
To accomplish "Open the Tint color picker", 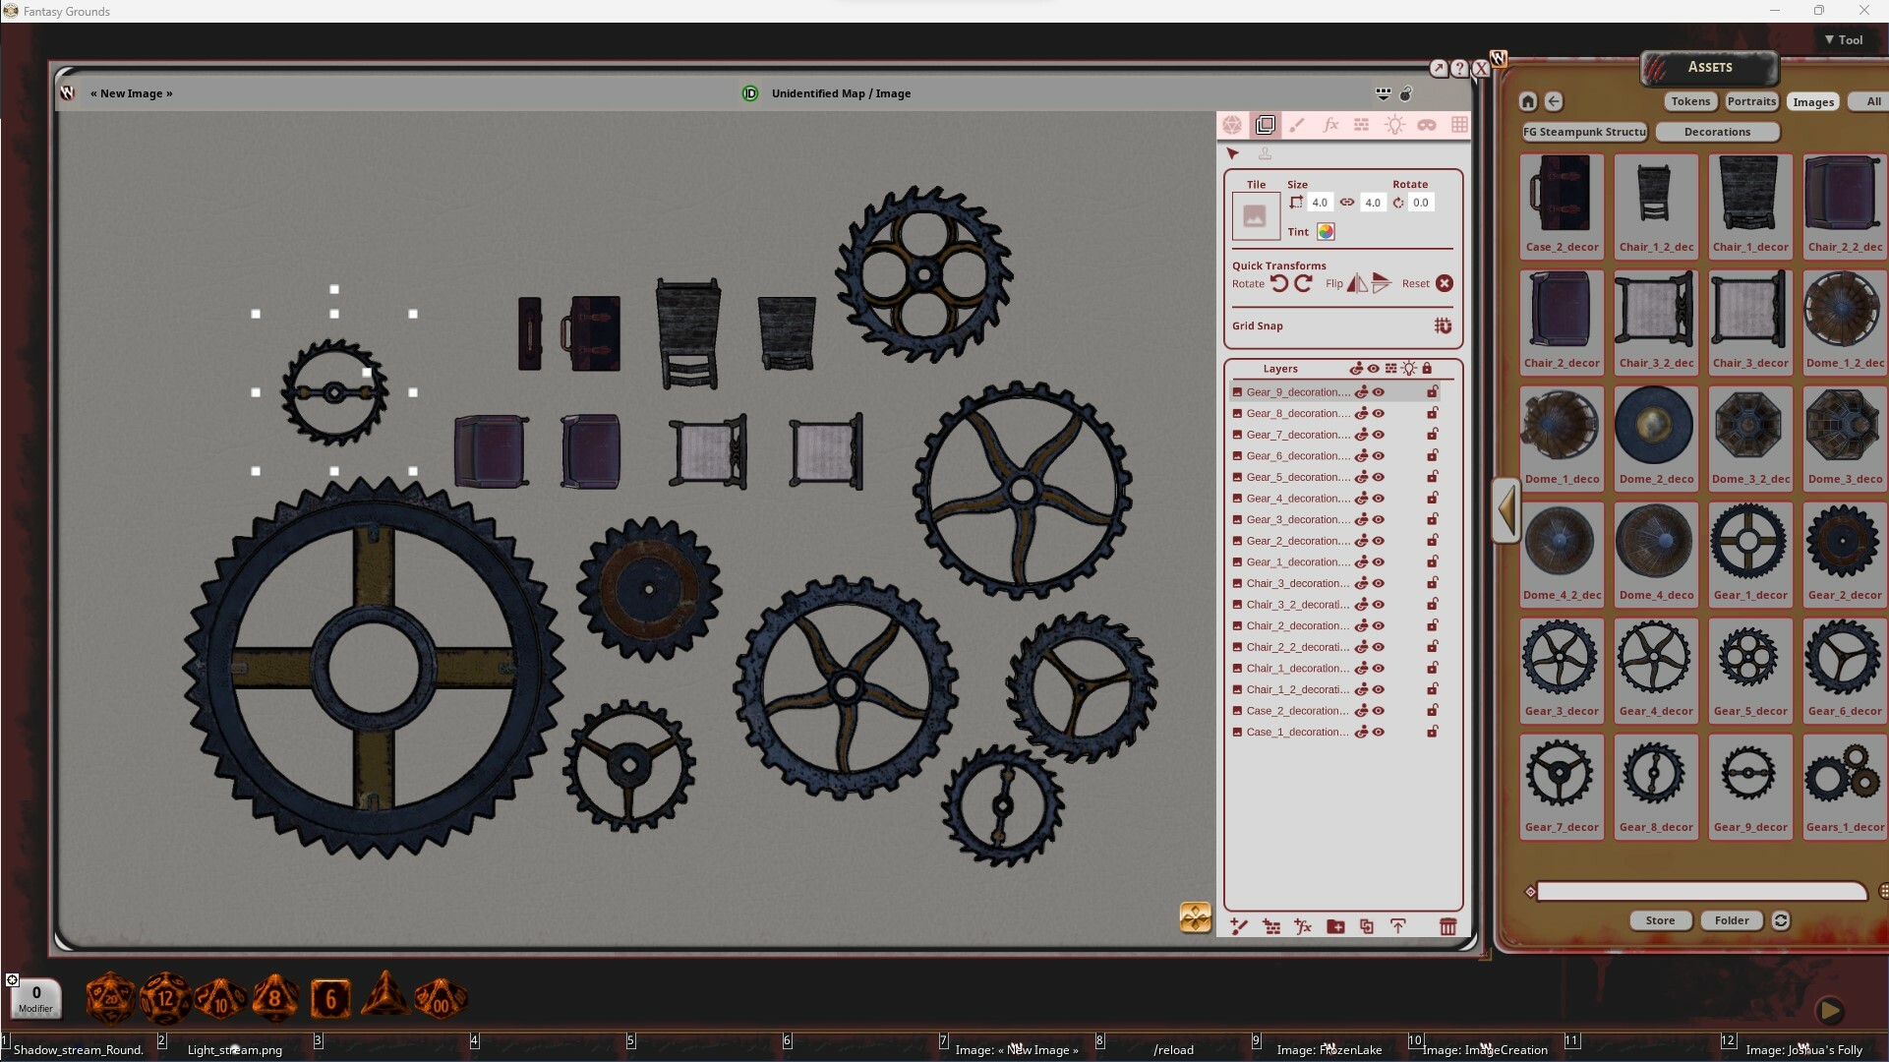I will [x=1326, y=232].
